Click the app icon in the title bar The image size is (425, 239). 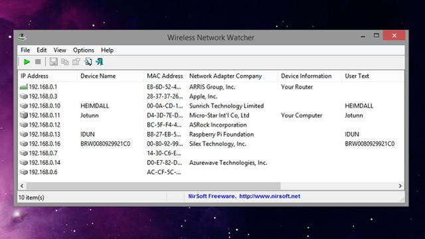click(22, 37)
